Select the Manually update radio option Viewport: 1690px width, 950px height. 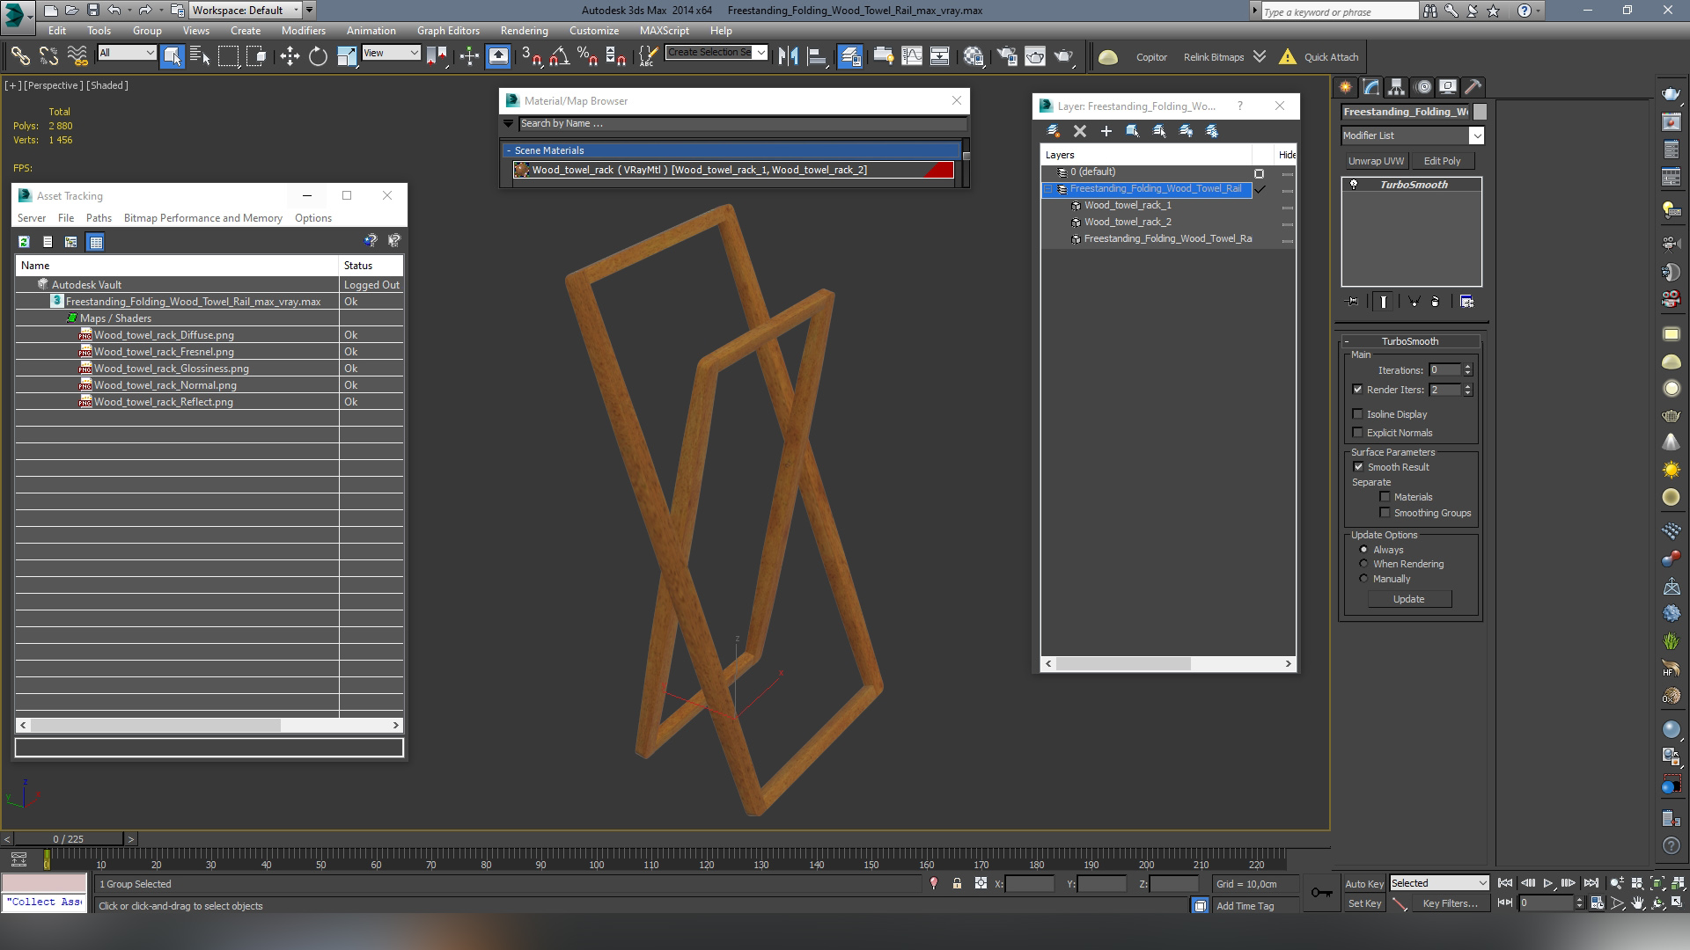tap(1363, 579)
